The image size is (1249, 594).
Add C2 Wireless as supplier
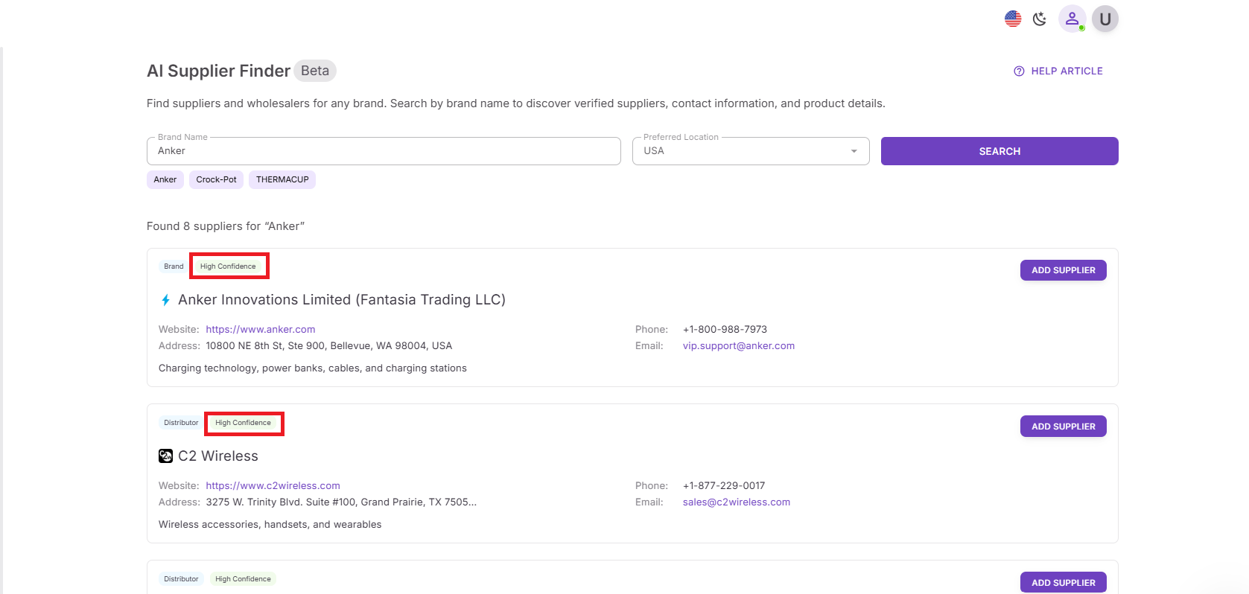1064,427
